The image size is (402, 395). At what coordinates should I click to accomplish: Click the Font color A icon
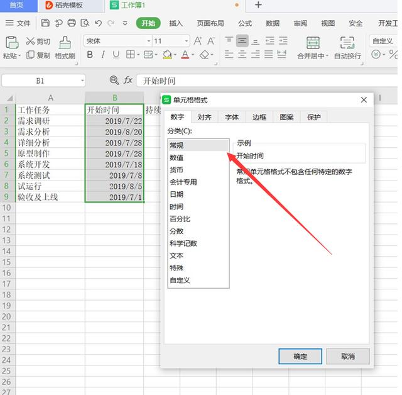[x=185, y=55]
